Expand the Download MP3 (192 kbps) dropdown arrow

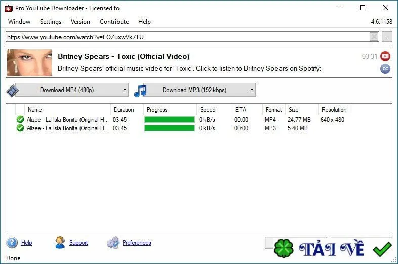pos(252,90)
